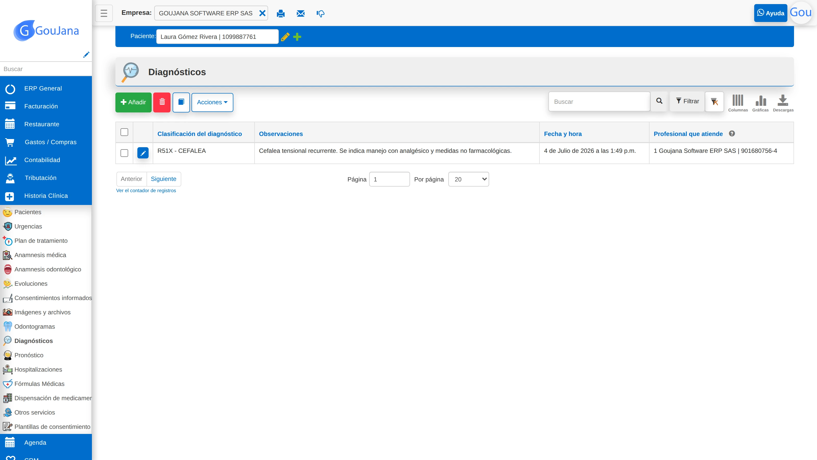Expand Contabilidad module
This screenshot has height=460, width=817.
(x=46, y=160)
